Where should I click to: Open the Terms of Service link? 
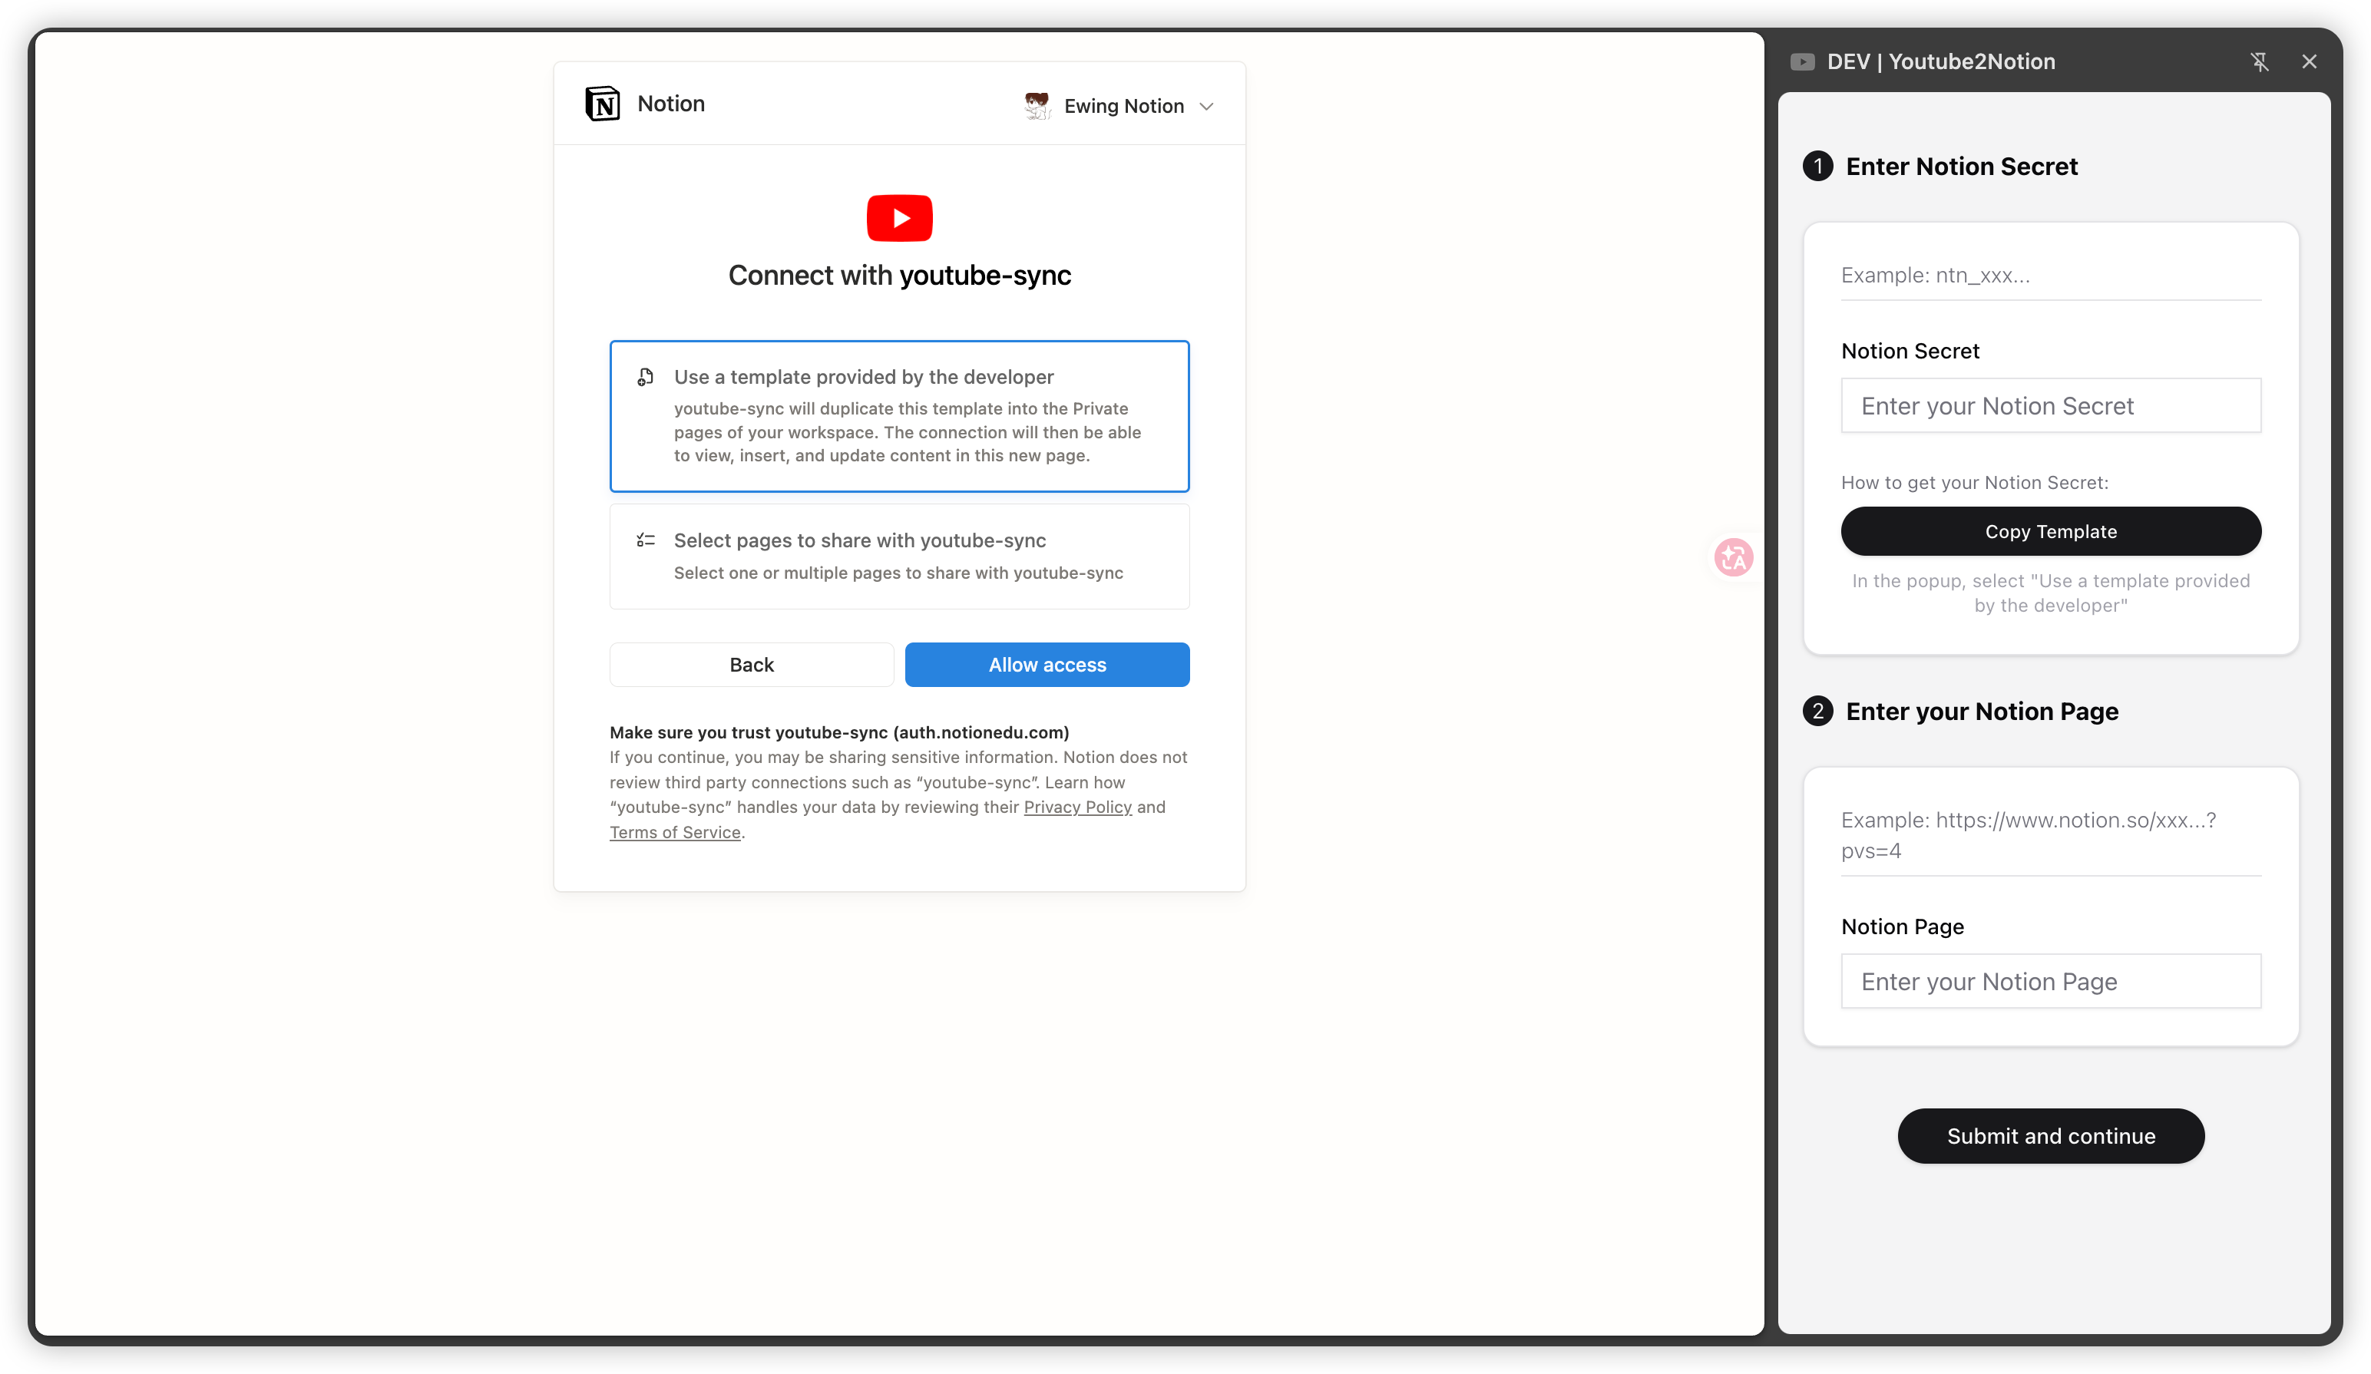coord(675,832)
